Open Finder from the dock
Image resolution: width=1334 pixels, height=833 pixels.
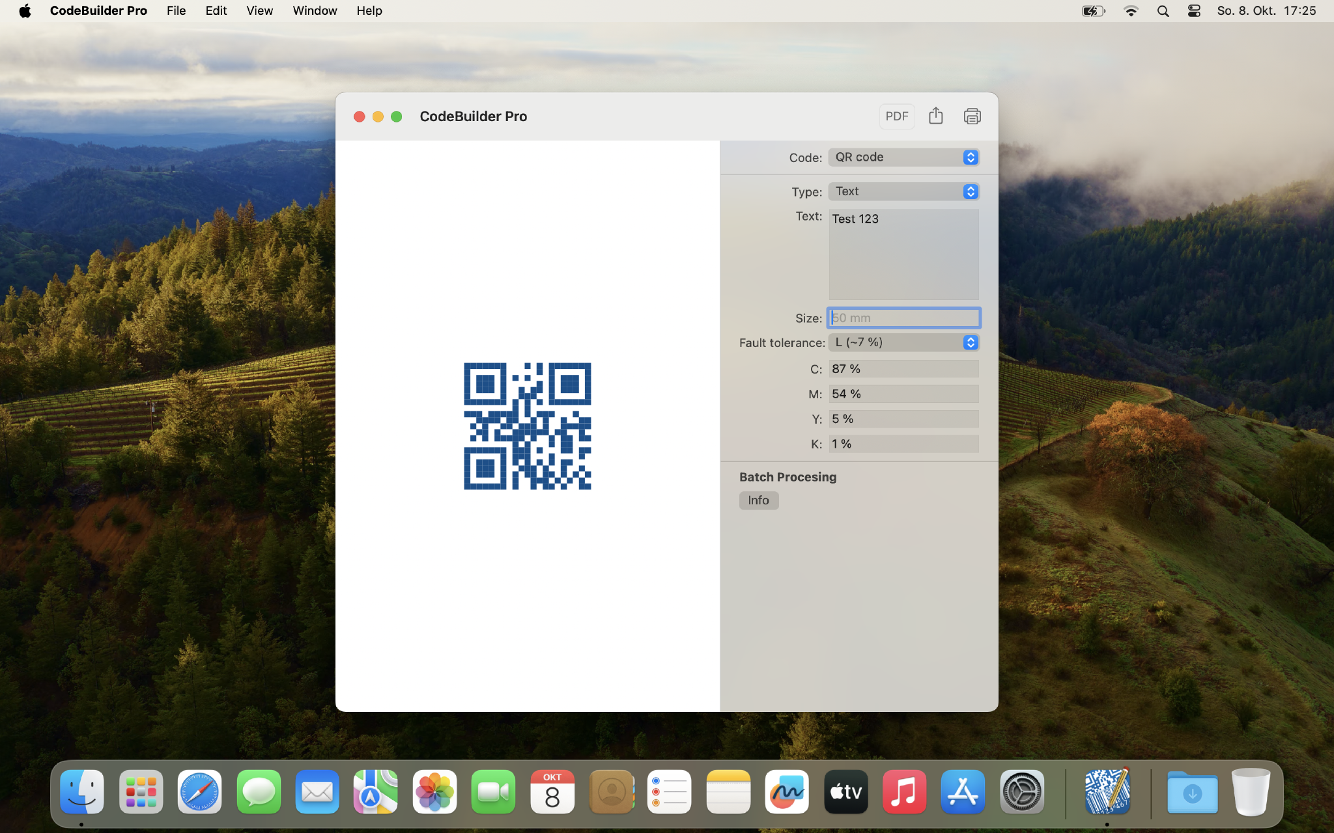click(82, 792)
